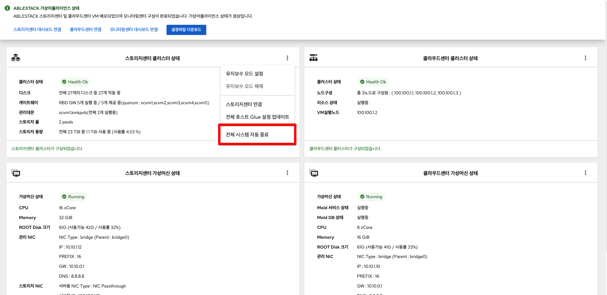
Task: Click the storage center cluster stack icon
Action: coord(16,58)
